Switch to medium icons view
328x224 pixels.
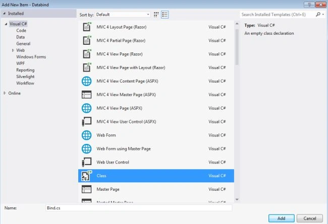tap(156, 15)
